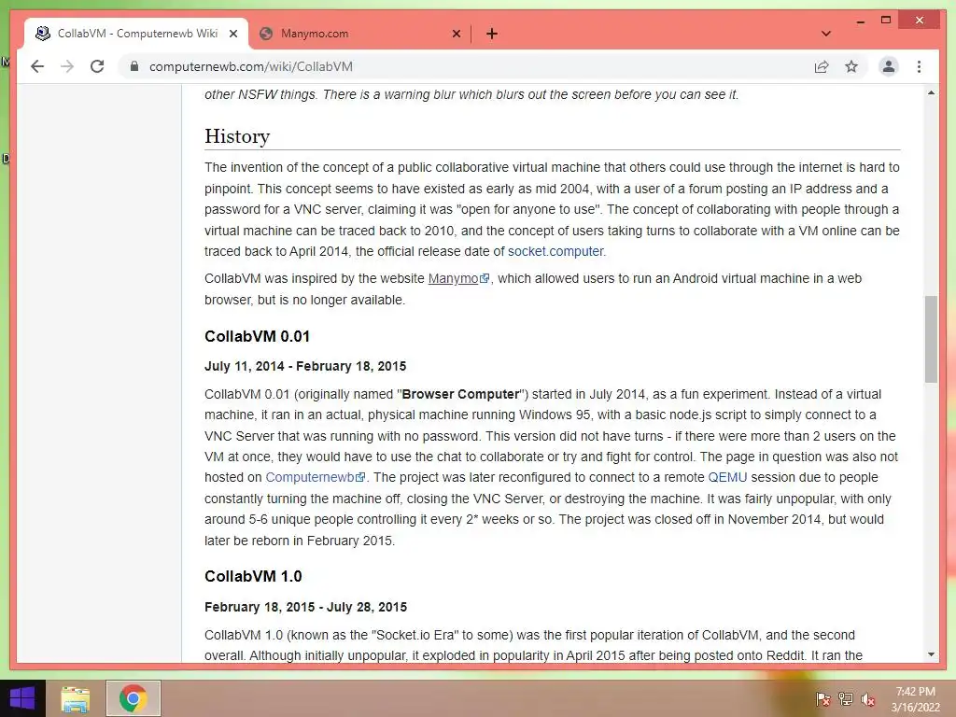Open the QEMU wiki link

click(727, 477)
